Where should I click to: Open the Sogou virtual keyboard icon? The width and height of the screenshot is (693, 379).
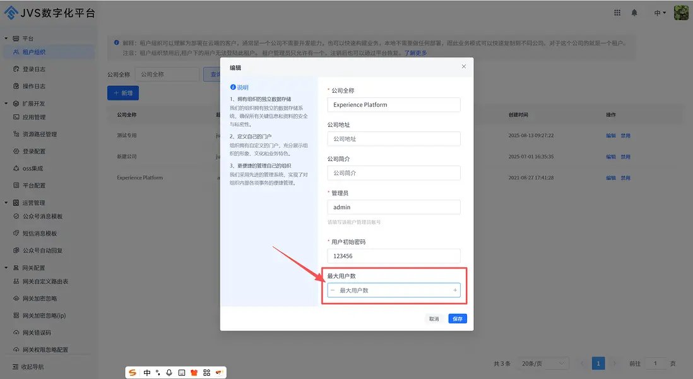point(182,373)
